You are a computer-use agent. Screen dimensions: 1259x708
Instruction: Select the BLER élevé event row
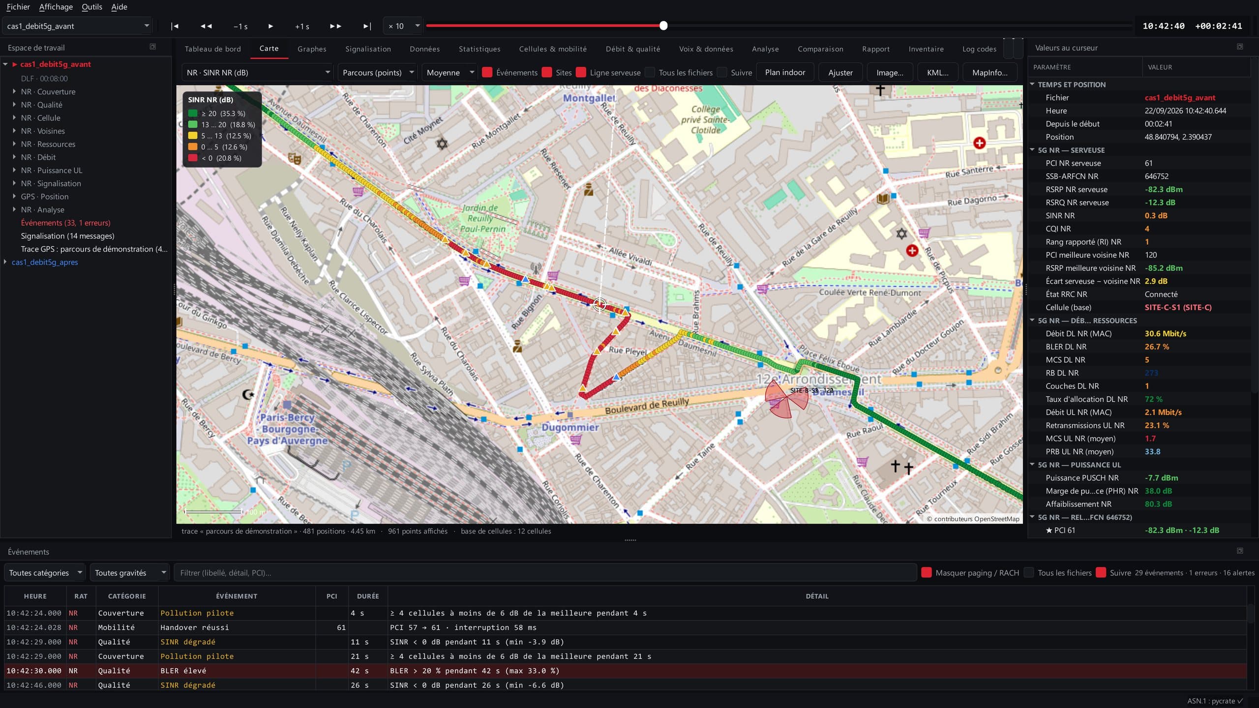(x=626, y=671)
